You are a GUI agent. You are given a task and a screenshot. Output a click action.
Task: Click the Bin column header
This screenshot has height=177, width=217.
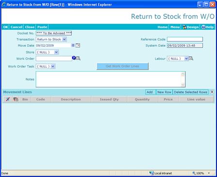(x=25, y=99)
